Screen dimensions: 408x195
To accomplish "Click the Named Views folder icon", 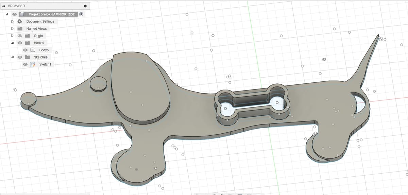I will pos(20,28).
